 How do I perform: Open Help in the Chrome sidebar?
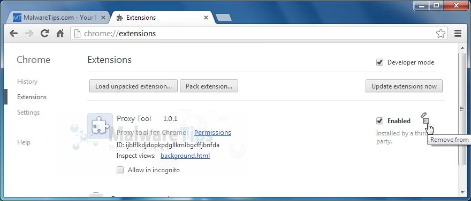pos(24,142)
